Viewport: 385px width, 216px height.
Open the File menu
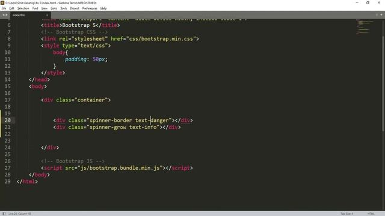4,8
